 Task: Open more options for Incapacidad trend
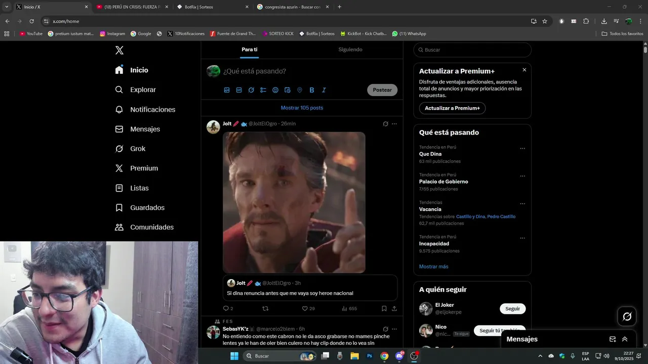click(x=522, y=238)
